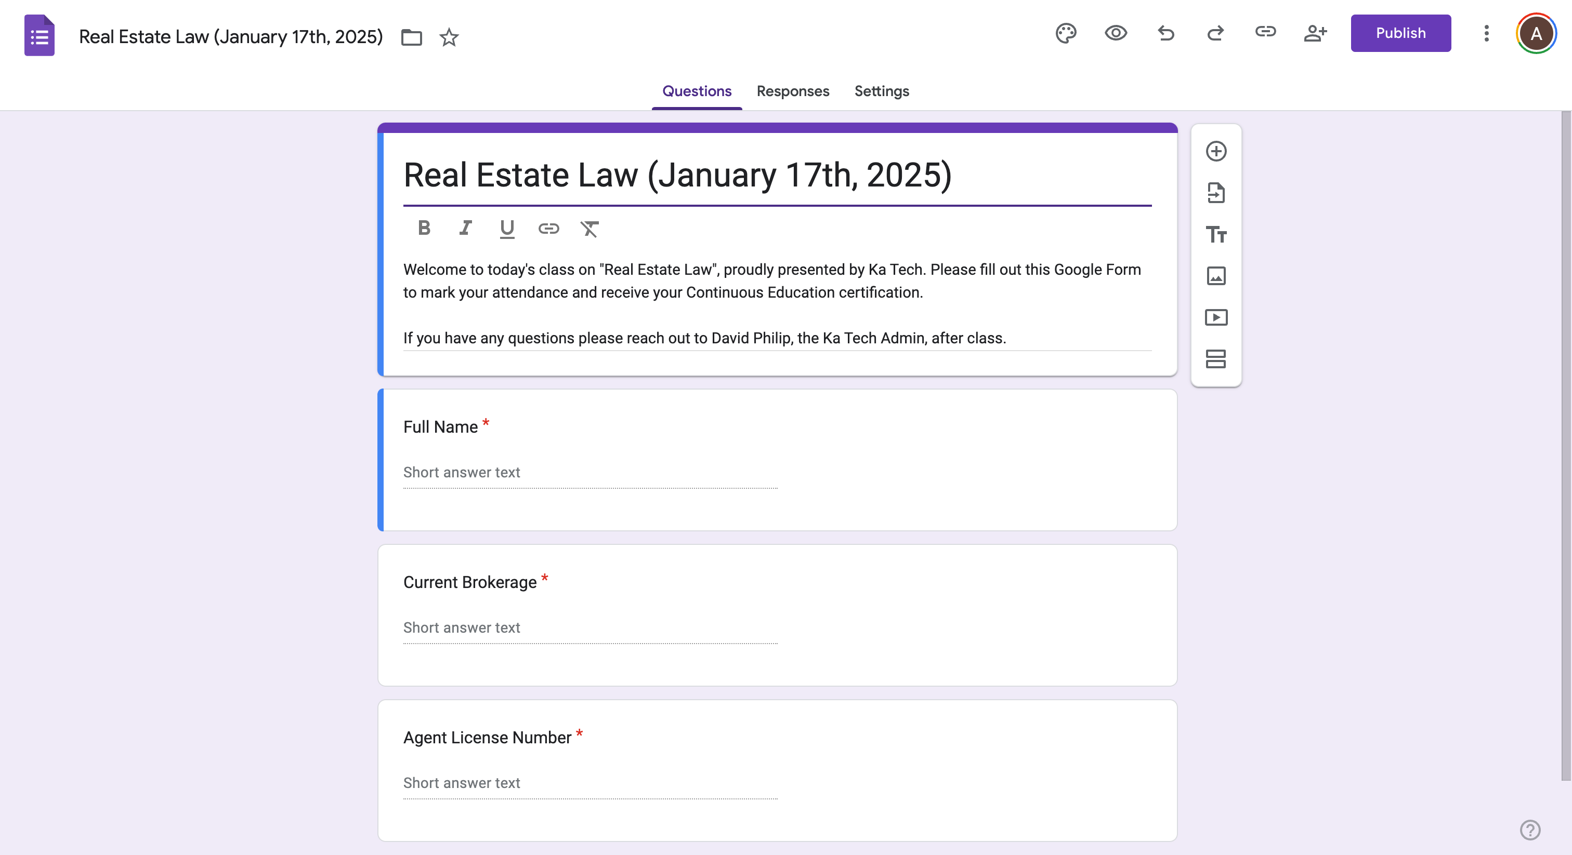
Task: Open help from the question mark icon
Action: (x=1529, y=830)
